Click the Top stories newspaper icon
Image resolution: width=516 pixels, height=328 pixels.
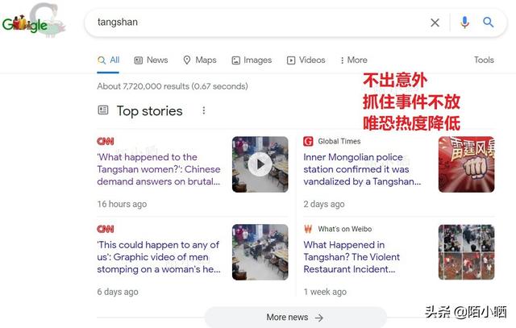103,110
